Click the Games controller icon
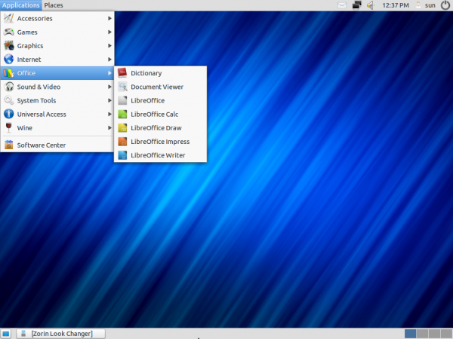This screenshot has height=339, width=453. (x=8, y=32)
